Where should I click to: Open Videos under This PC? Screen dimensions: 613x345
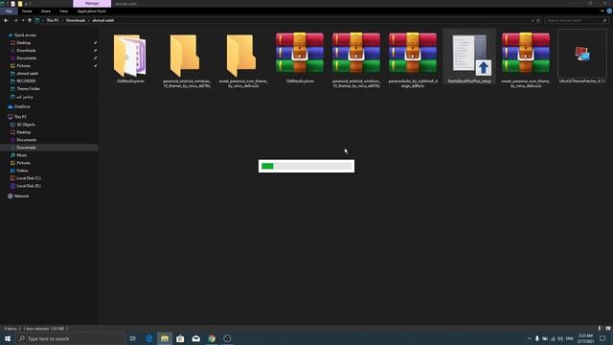(22, 171)
